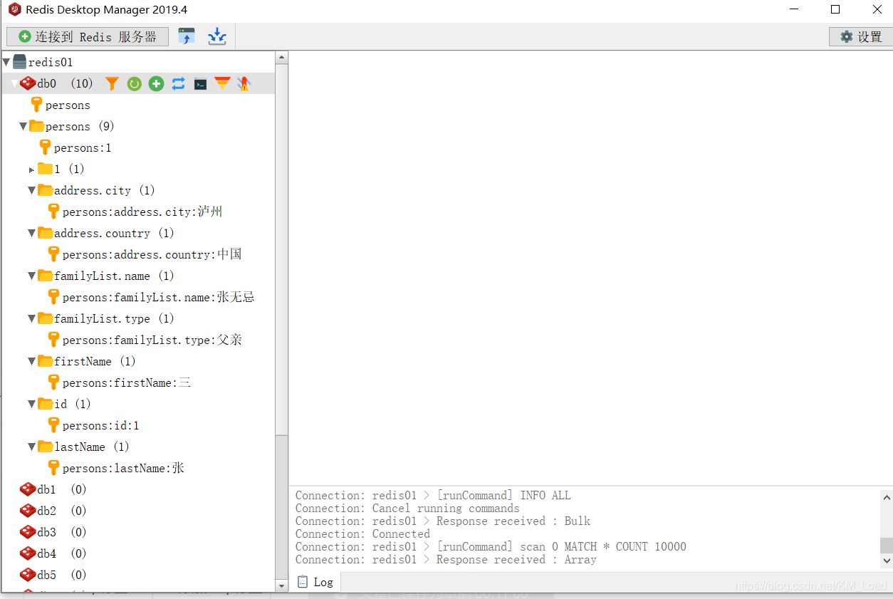Collapse the address.city (1) folder

[x=32, y=190]
